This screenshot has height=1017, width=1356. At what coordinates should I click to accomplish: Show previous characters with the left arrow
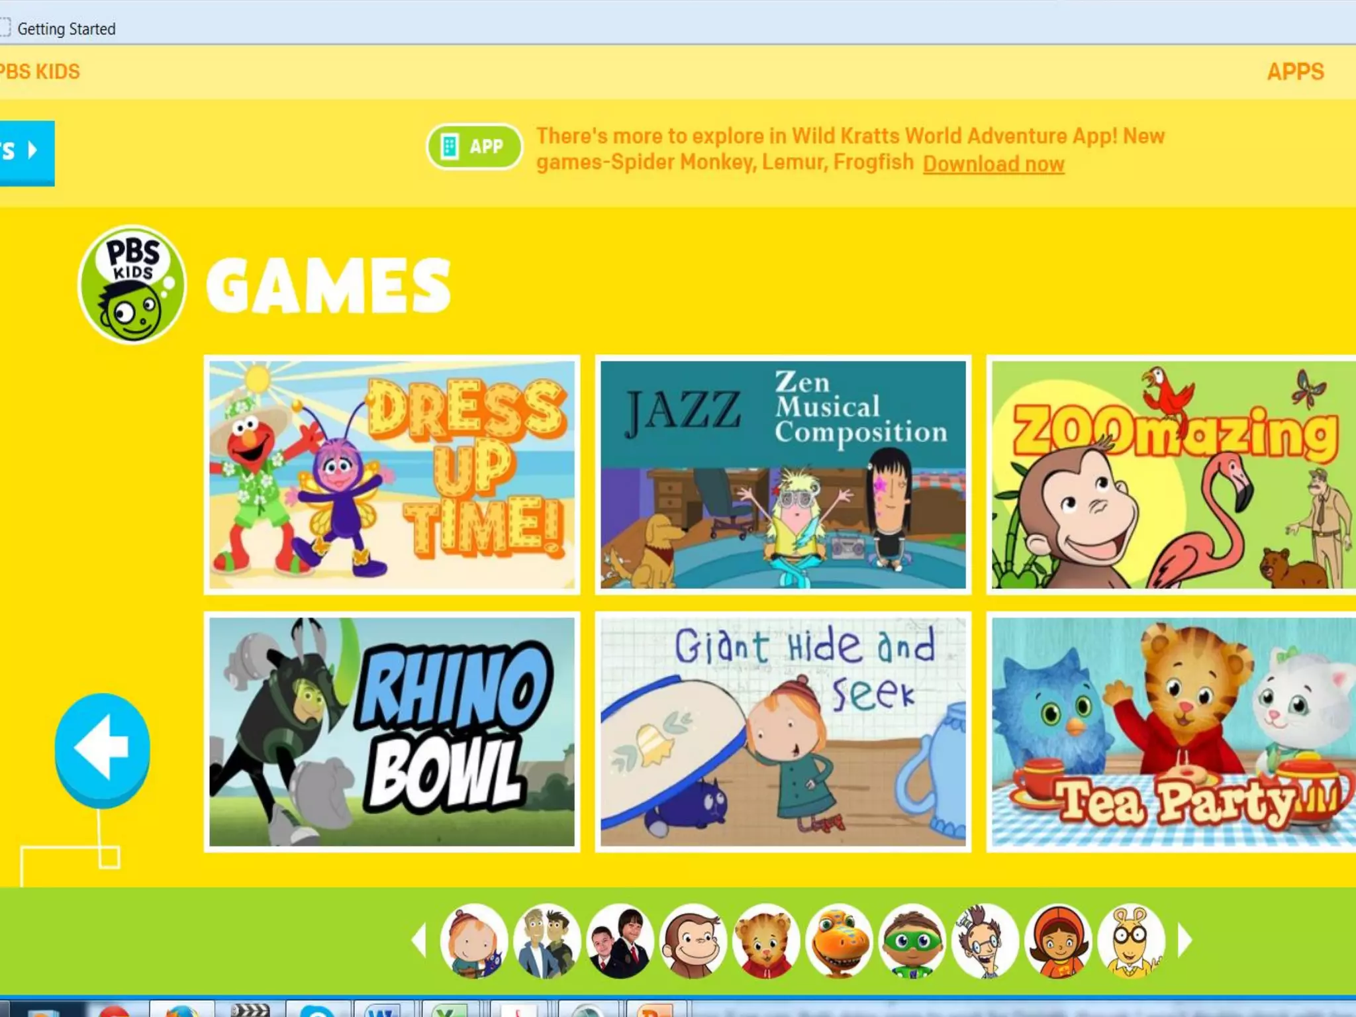(418, 940)
